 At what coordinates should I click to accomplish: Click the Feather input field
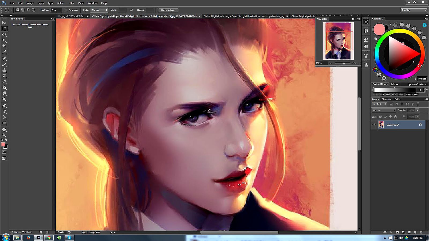pos(57,10)
